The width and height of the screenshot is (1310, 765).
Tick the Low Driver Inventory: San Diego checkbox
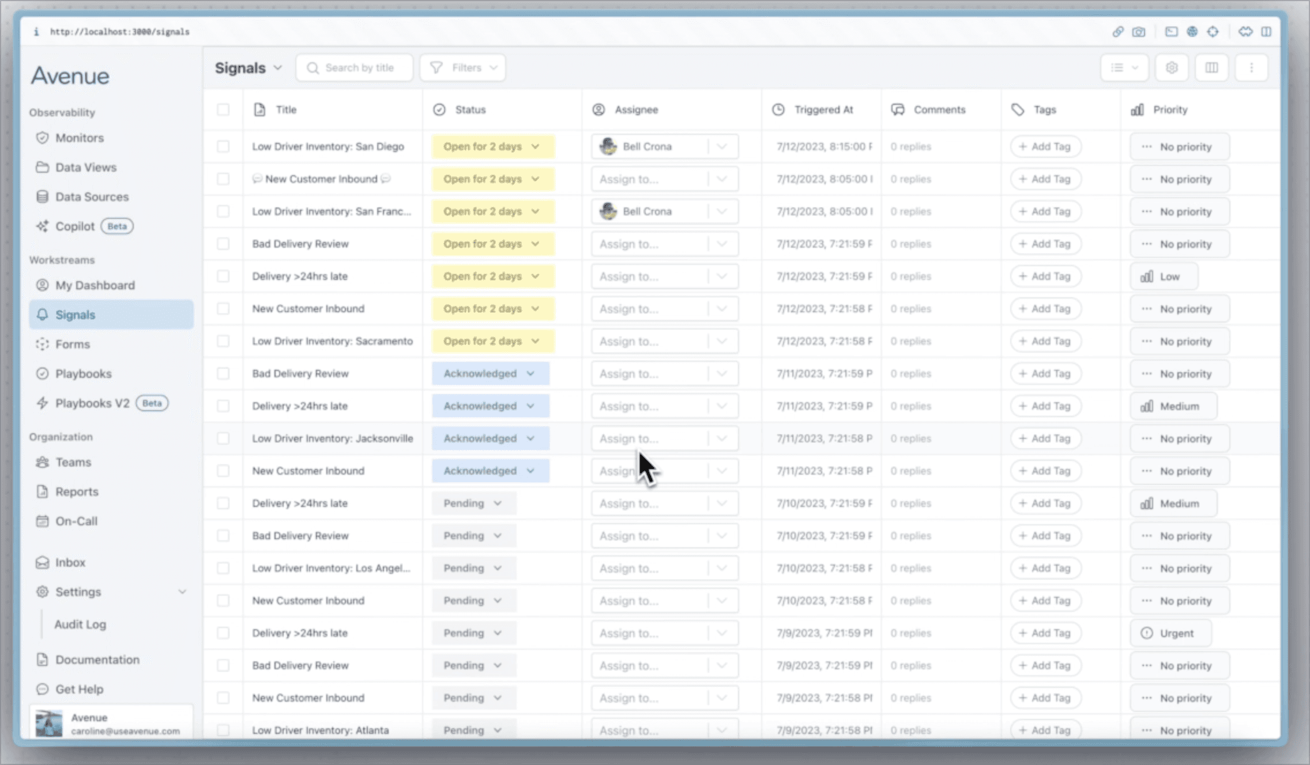pyautogui.click(x=223, y=146)
